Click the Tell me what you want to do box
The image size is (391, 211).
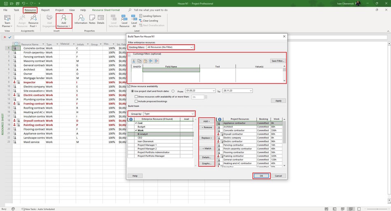click(x=151, y=10)
